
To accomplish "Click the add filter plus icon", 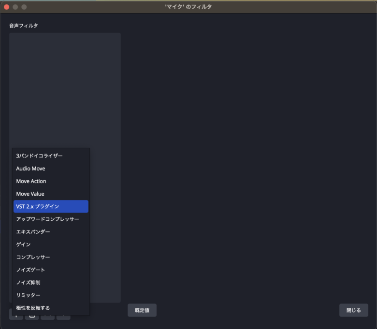I will (x=16, y=317).
